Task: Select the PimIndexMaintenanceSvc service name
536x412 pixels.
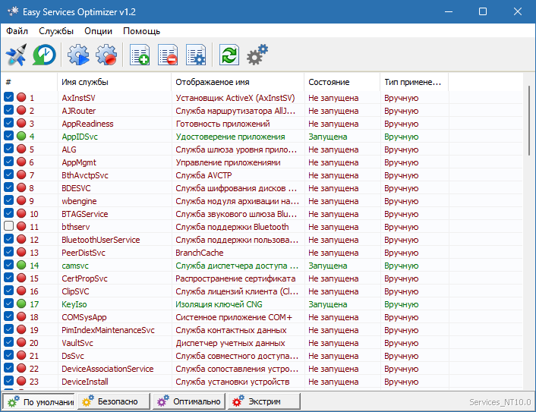Action: tap(108, 330)
